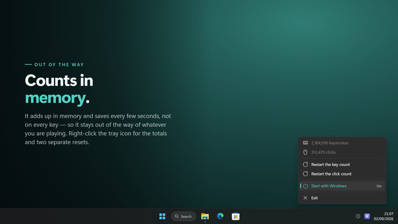
Task: Click the mouse icon beside clicks
Action: click(x=305, y=152)
